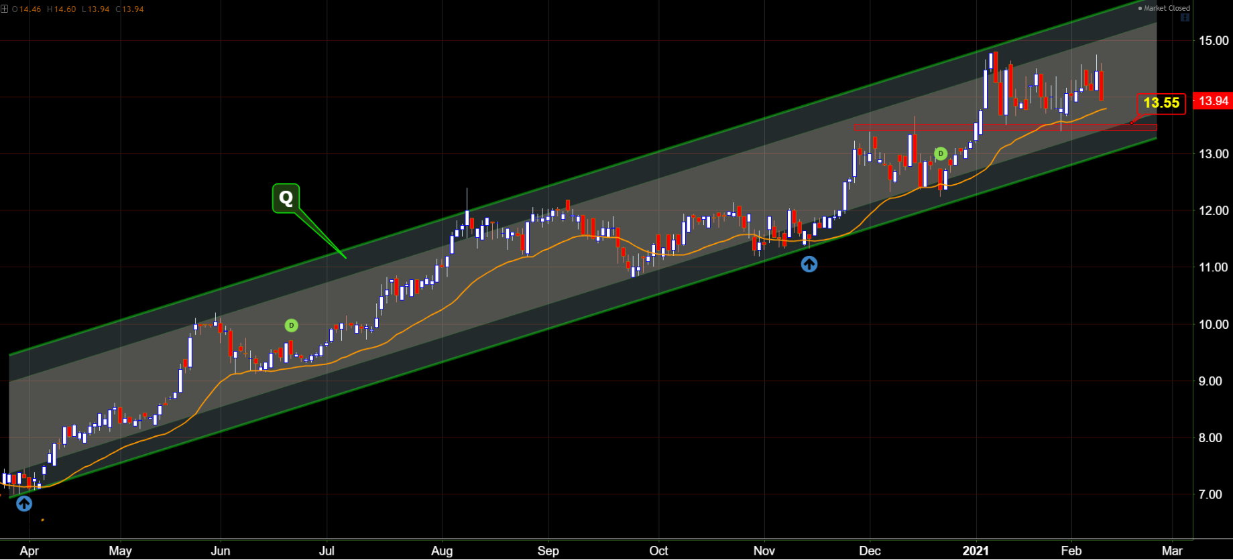Click the vertical autoscale arrows icon

pos(1185,17)
